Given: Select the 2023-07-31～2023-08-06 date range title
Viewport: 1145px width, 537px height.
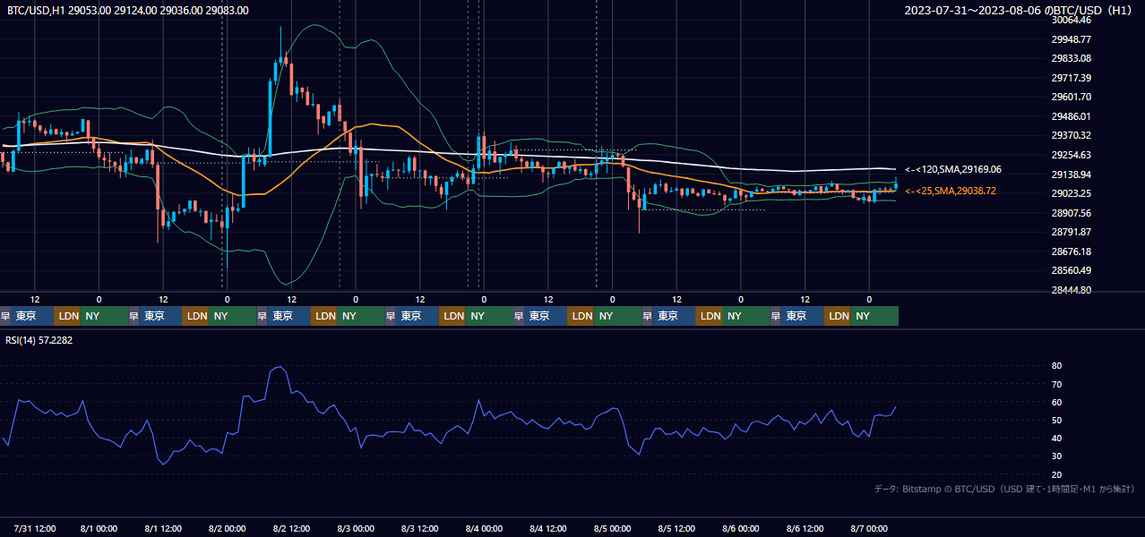Looking at the screenshot, I should click(1019, 10).
